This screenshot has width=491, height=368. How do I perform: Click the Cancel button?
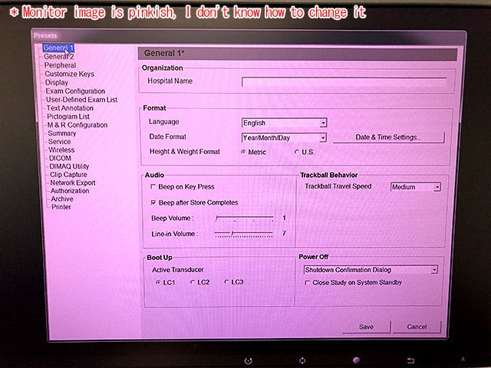(417, 327)
